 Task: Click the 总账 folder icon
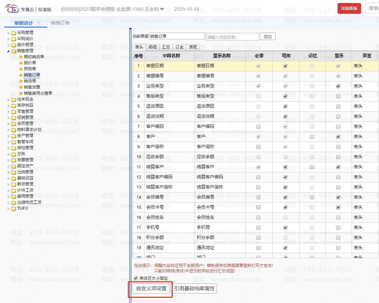(x=13, y=154)
